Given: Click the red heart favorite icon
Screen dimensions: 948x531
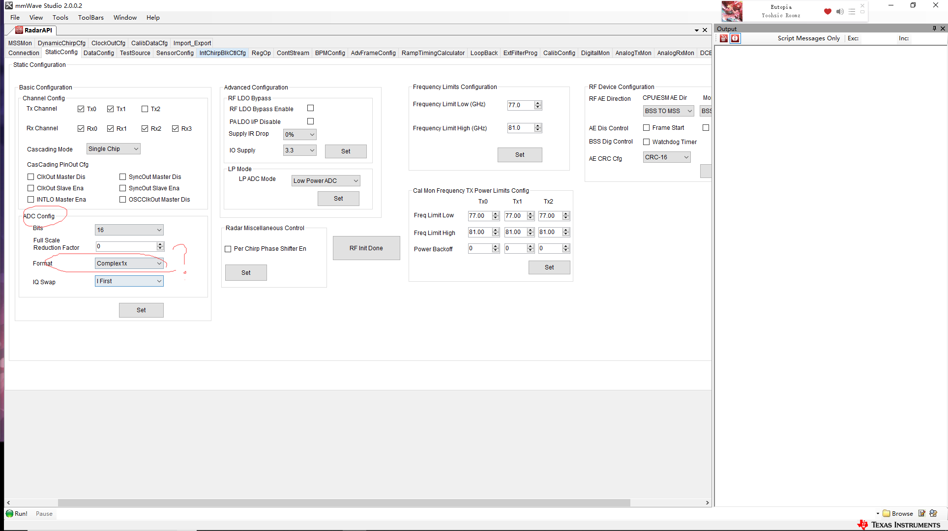Looking at the screenshot, I should [x=828, y=11].
